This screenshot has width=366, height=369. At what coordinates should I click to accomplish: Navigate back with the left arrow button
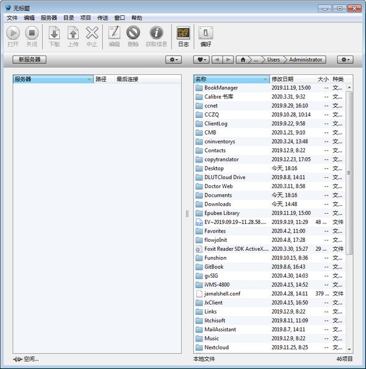point(217,60)
